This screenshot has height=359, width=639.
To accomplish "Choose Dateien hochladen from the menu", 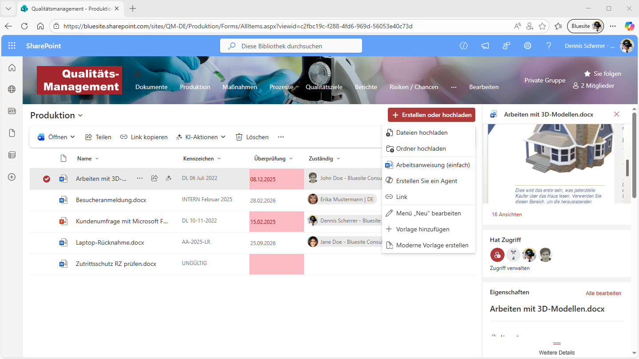I will pos(422,133).
